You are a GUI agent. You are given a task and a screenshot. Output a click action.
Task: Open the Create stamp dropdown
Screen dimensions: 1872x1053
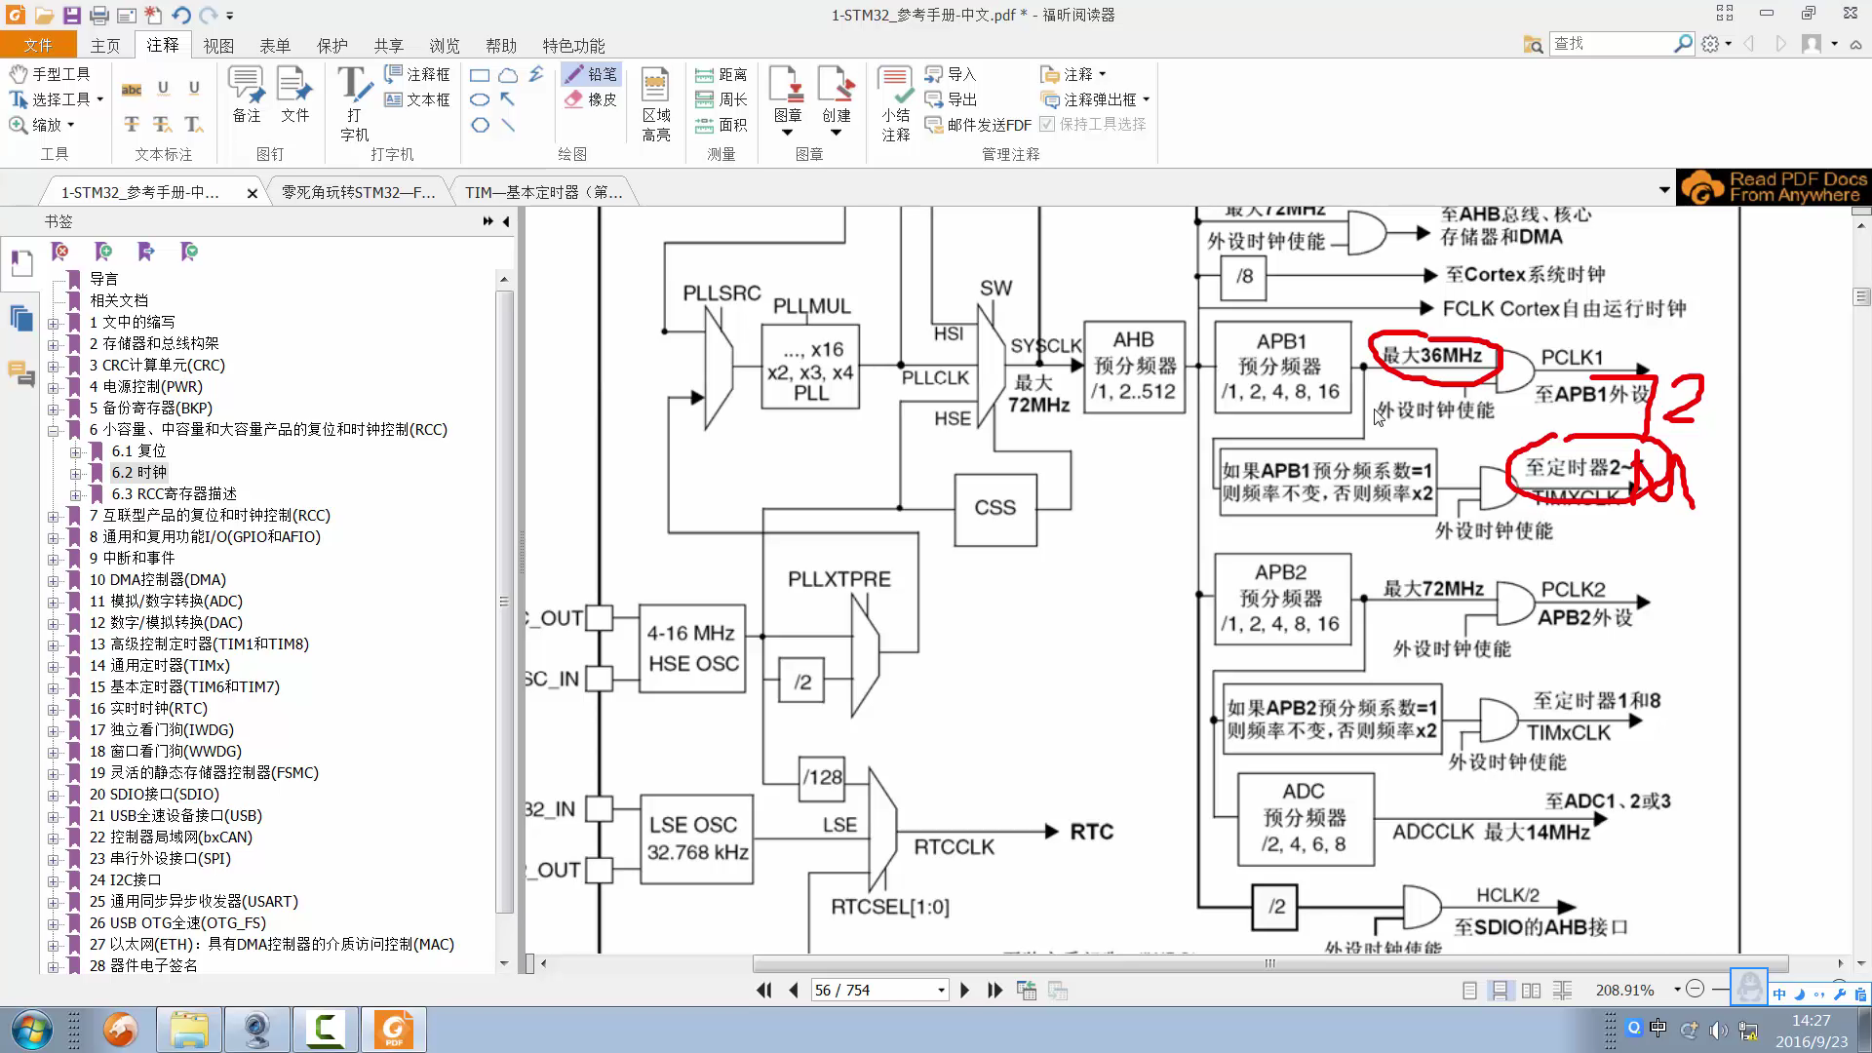(836, 133)
